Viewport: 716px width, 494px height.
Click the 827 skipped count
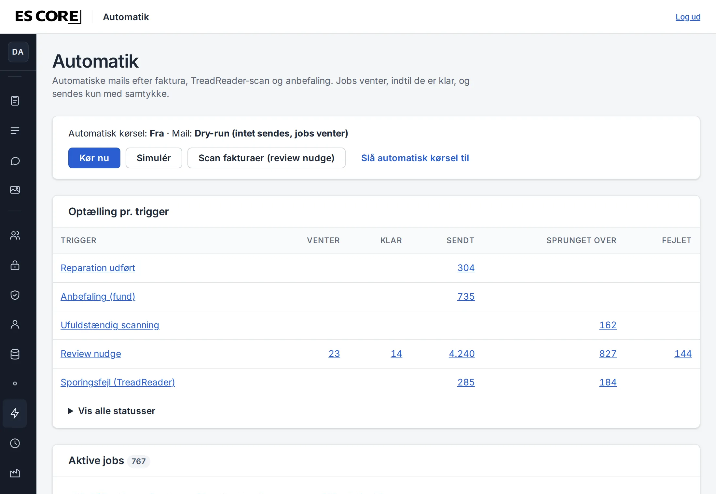pyautogui.click(x=608, y=354)
